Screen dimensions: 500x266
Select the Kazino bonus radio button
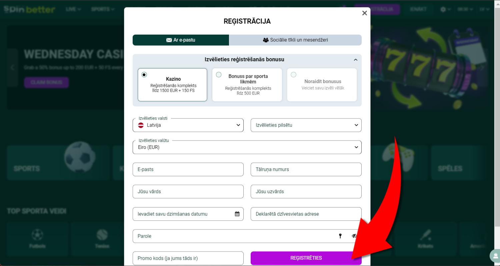(144, 74)
